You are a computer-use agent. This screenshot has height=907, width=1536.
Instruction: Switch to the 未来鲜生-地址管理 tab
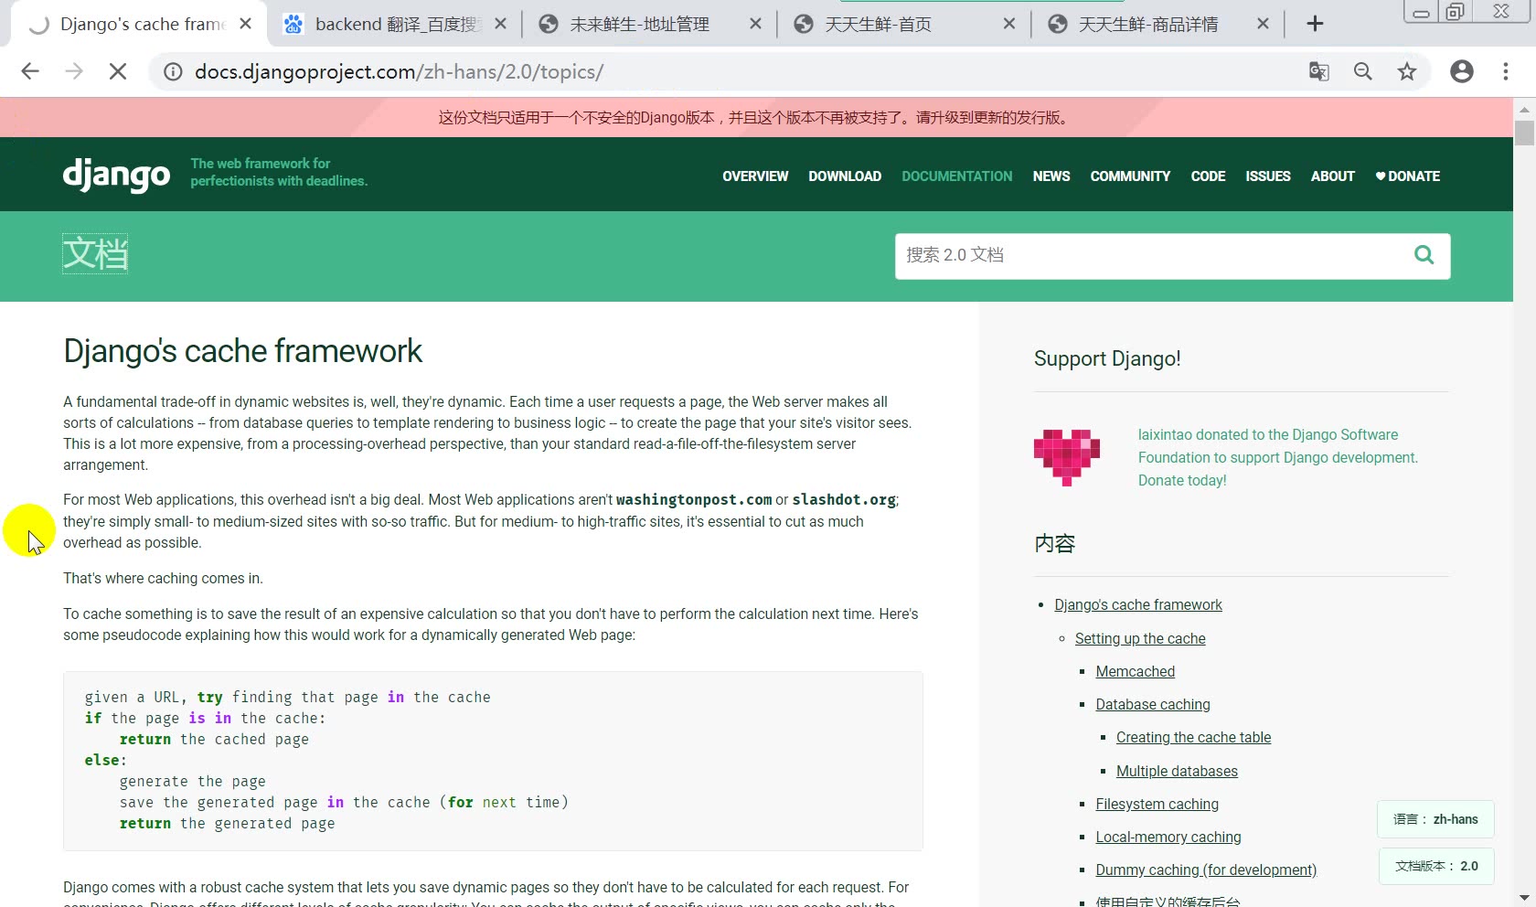tap(651, 24)
